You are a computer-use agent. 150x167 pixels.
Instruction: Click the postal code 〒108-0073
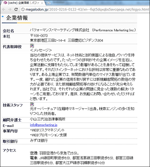click(39, 35)
